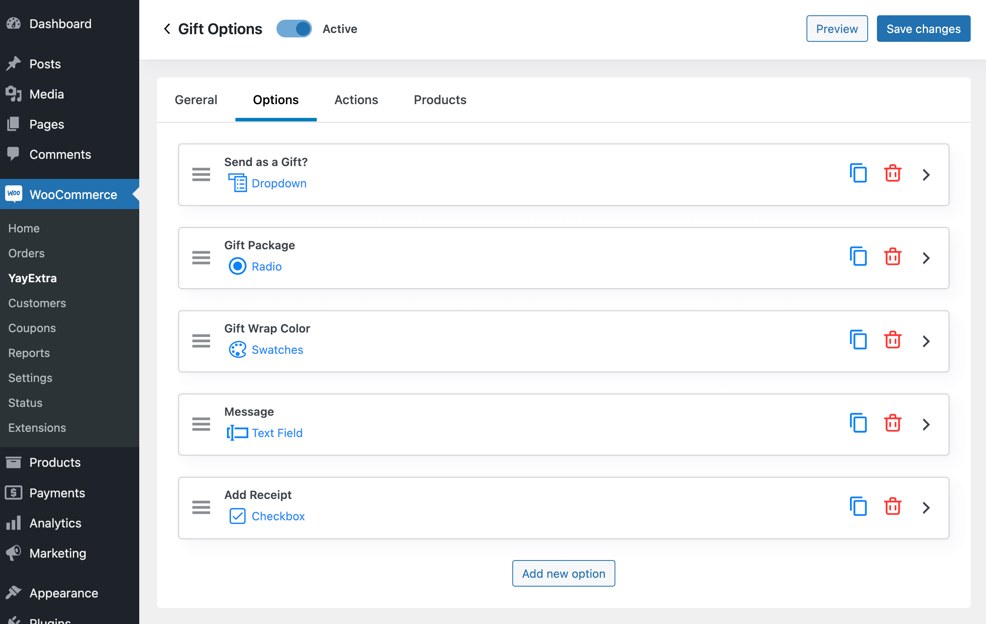Expand the Add Receipt option
Image resolution: width=986 pixels, height=624 pixels.
click(x=926, y=508)
